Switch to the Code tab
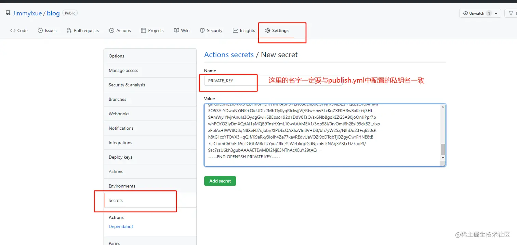 [x=19, y=30]
